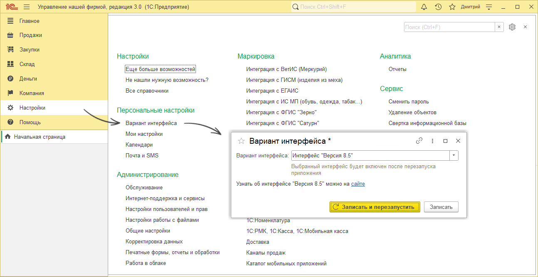Open Работа в облаке
Screen dimensions: 538x277
pyautogui.click(x=146, y=263)
